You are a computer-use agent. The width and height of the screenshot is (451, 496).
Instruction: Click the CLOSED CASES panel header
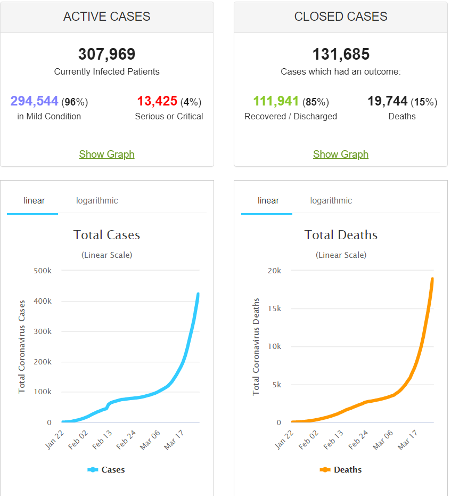341,17
